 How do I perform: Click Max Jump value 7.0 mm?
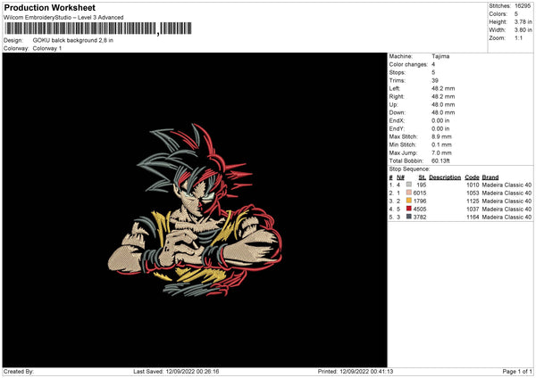(x=441, y=153)
